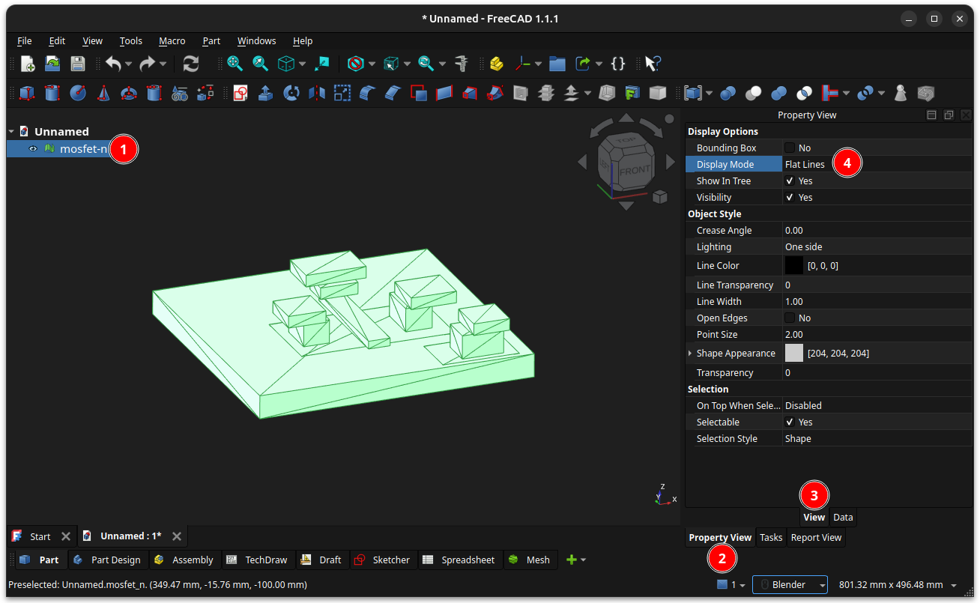Create a Sphere primitive
The image size is (980, 603).
(78, 93)
